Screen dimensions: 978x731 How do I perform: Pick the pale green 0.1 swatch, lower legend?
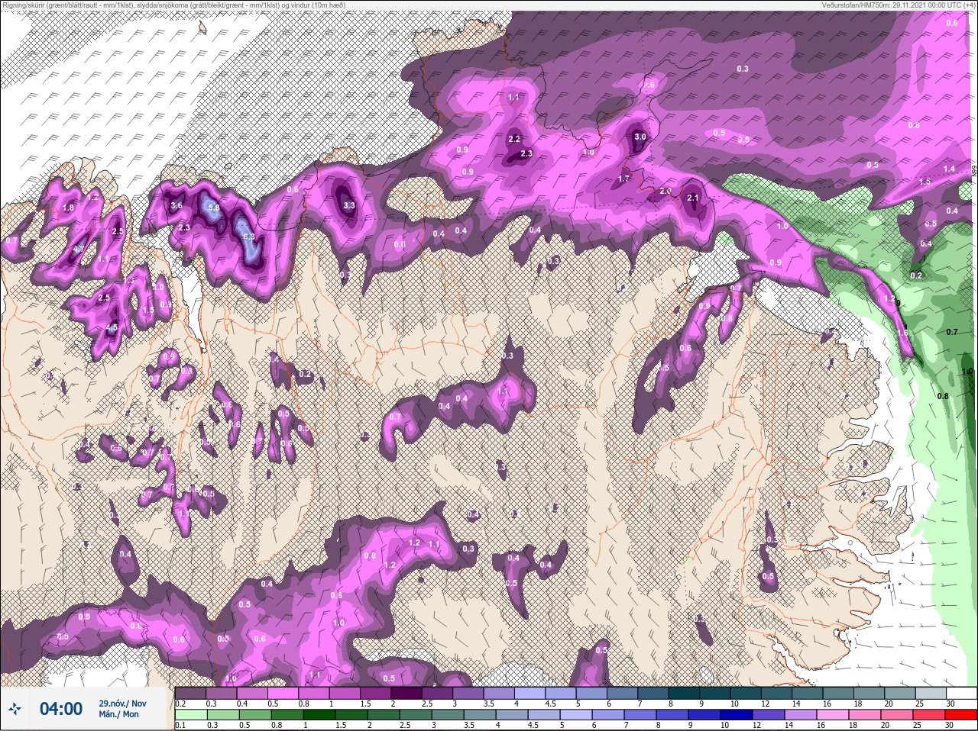pyautogui.click(x=191, y=716)
